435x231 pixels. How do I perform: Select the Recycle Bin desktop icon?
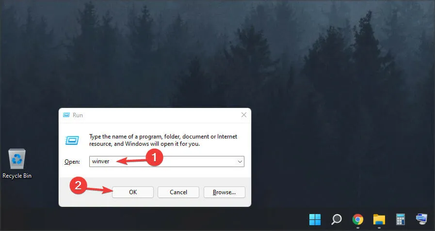[x=17, y=159]
